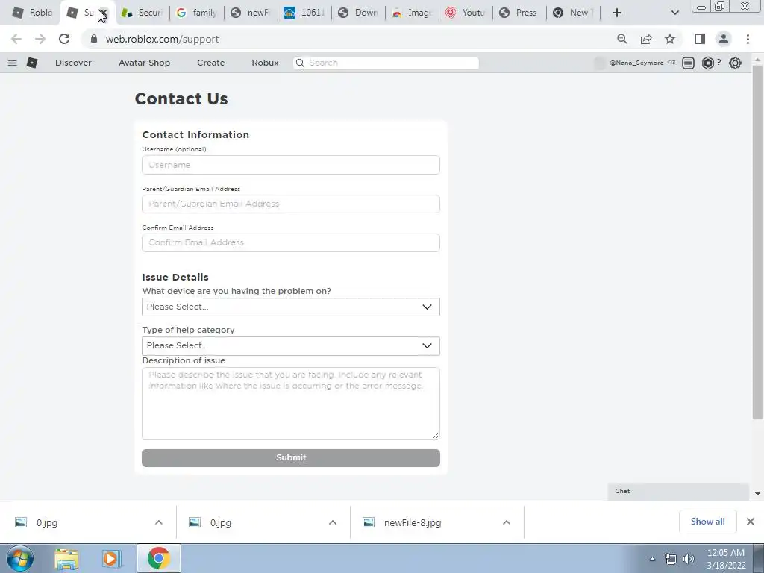Click the padlock site info icon
Image resolution: width=764 pixels, height=573 pixels.
tap(94, 39)
